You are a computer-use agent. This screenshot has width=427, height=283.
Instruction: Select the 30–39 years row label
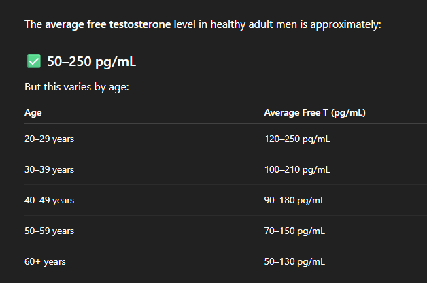[49, 169]
